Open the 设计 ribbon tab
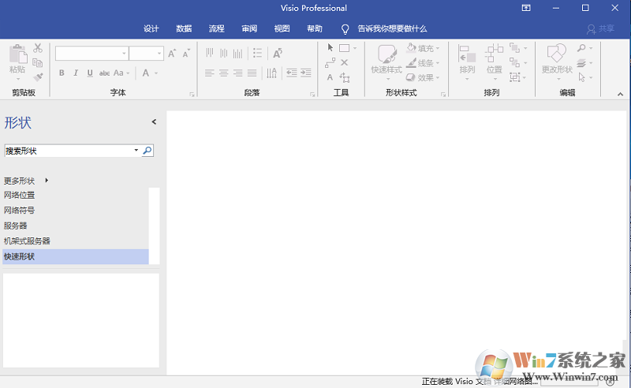This screenshot has width=631, height=388. [151, 28]
